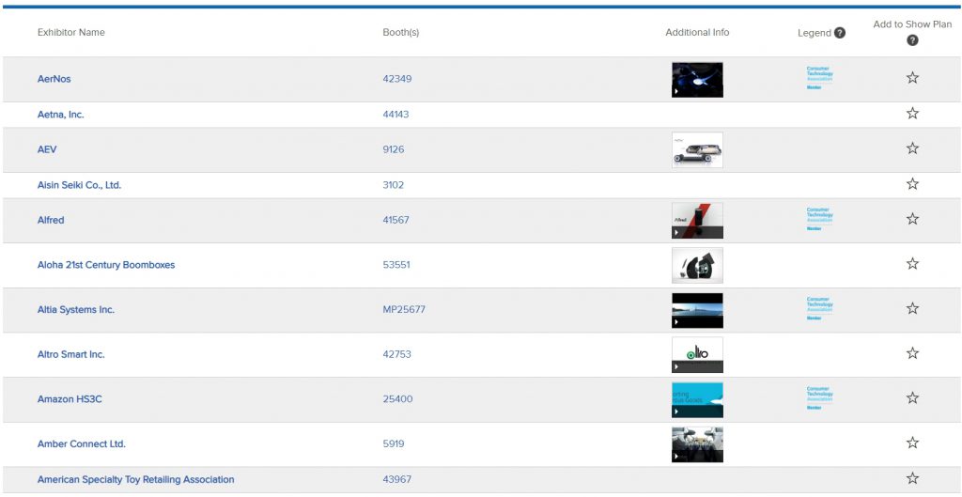Viewport: 962px width, 497px height.
Task: Click Add to Show Plan header text
Action: click(x=912, y=24)
